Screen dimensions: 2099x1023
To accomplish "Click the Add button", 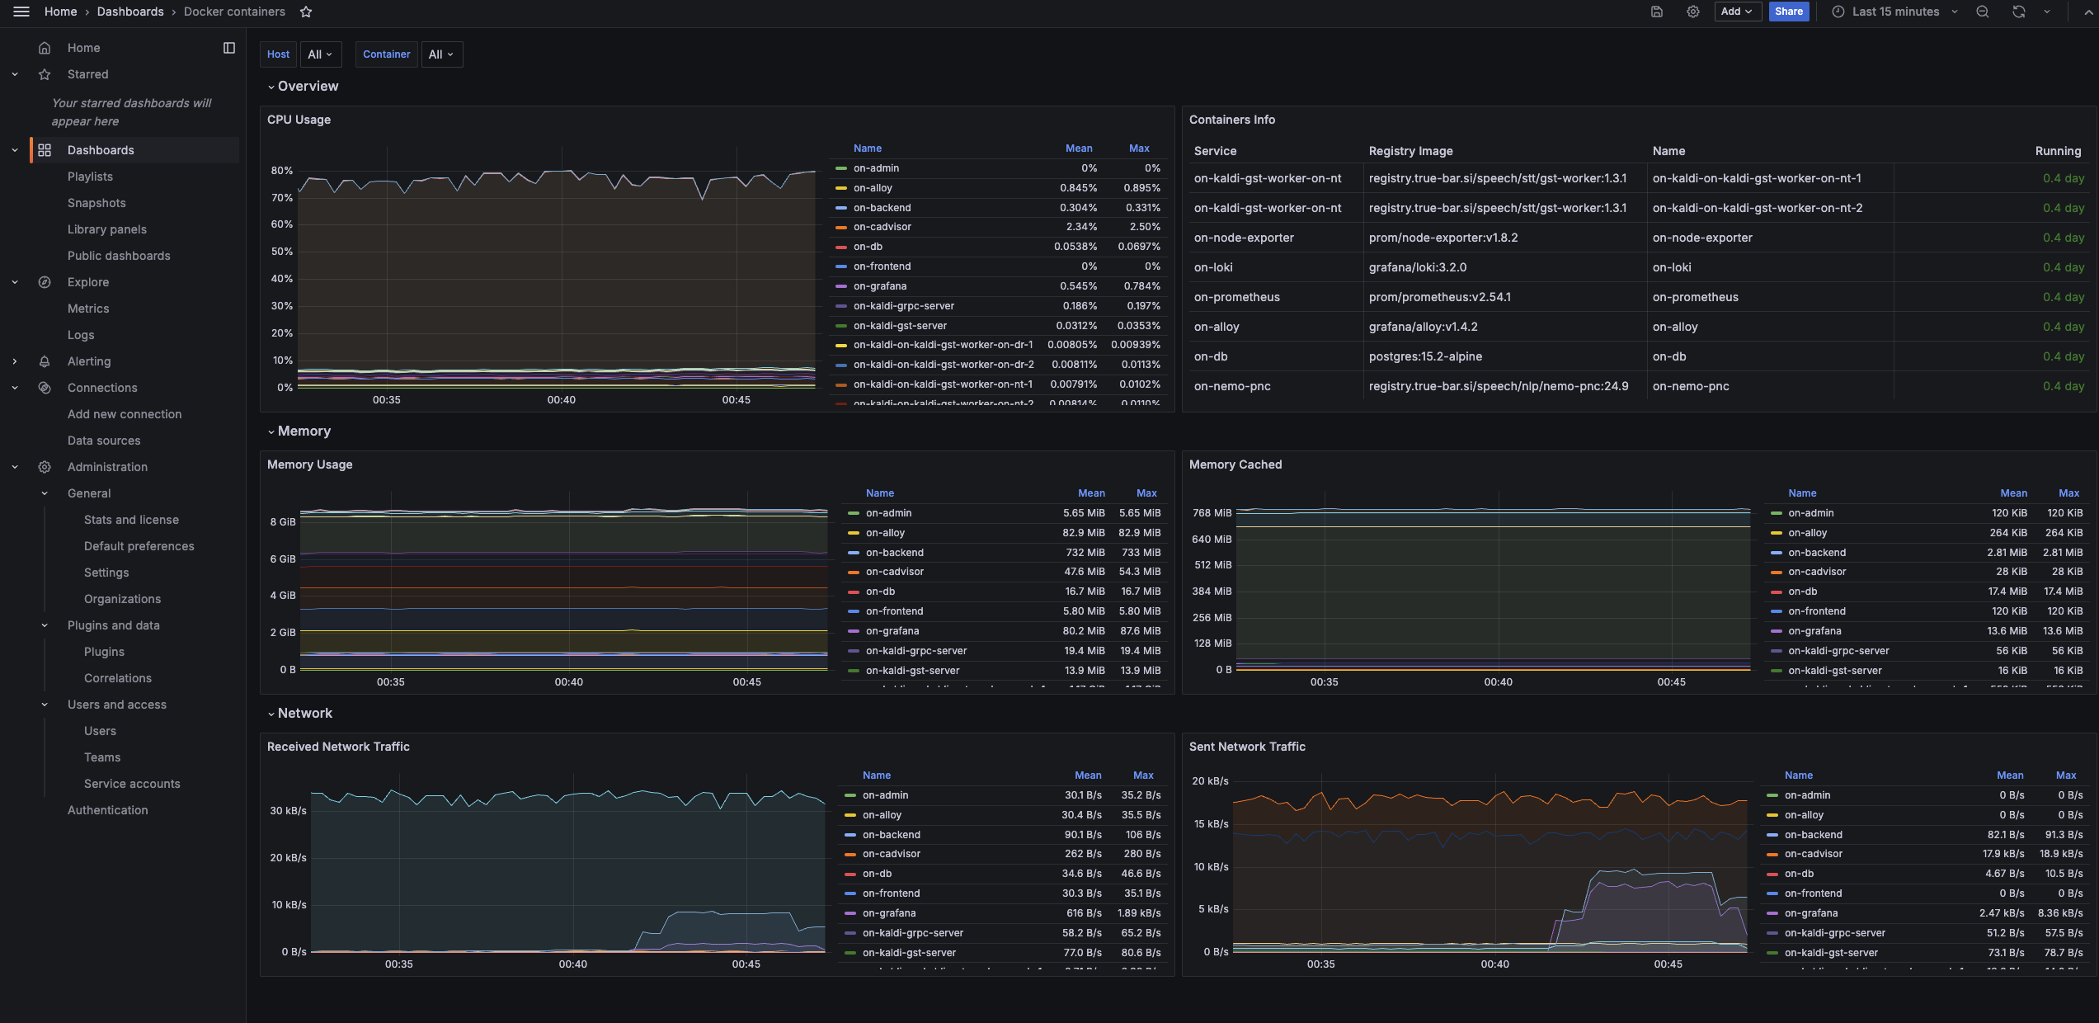I will click(1735, 12).
